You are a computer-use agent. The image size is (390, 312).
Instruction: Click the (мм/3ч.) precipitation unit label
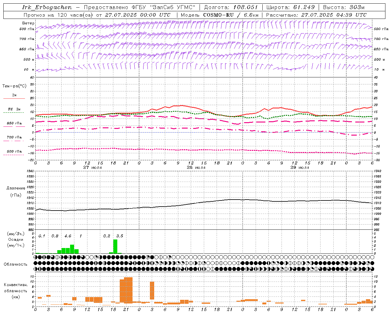pyautogui.click(x=16, y=234)
